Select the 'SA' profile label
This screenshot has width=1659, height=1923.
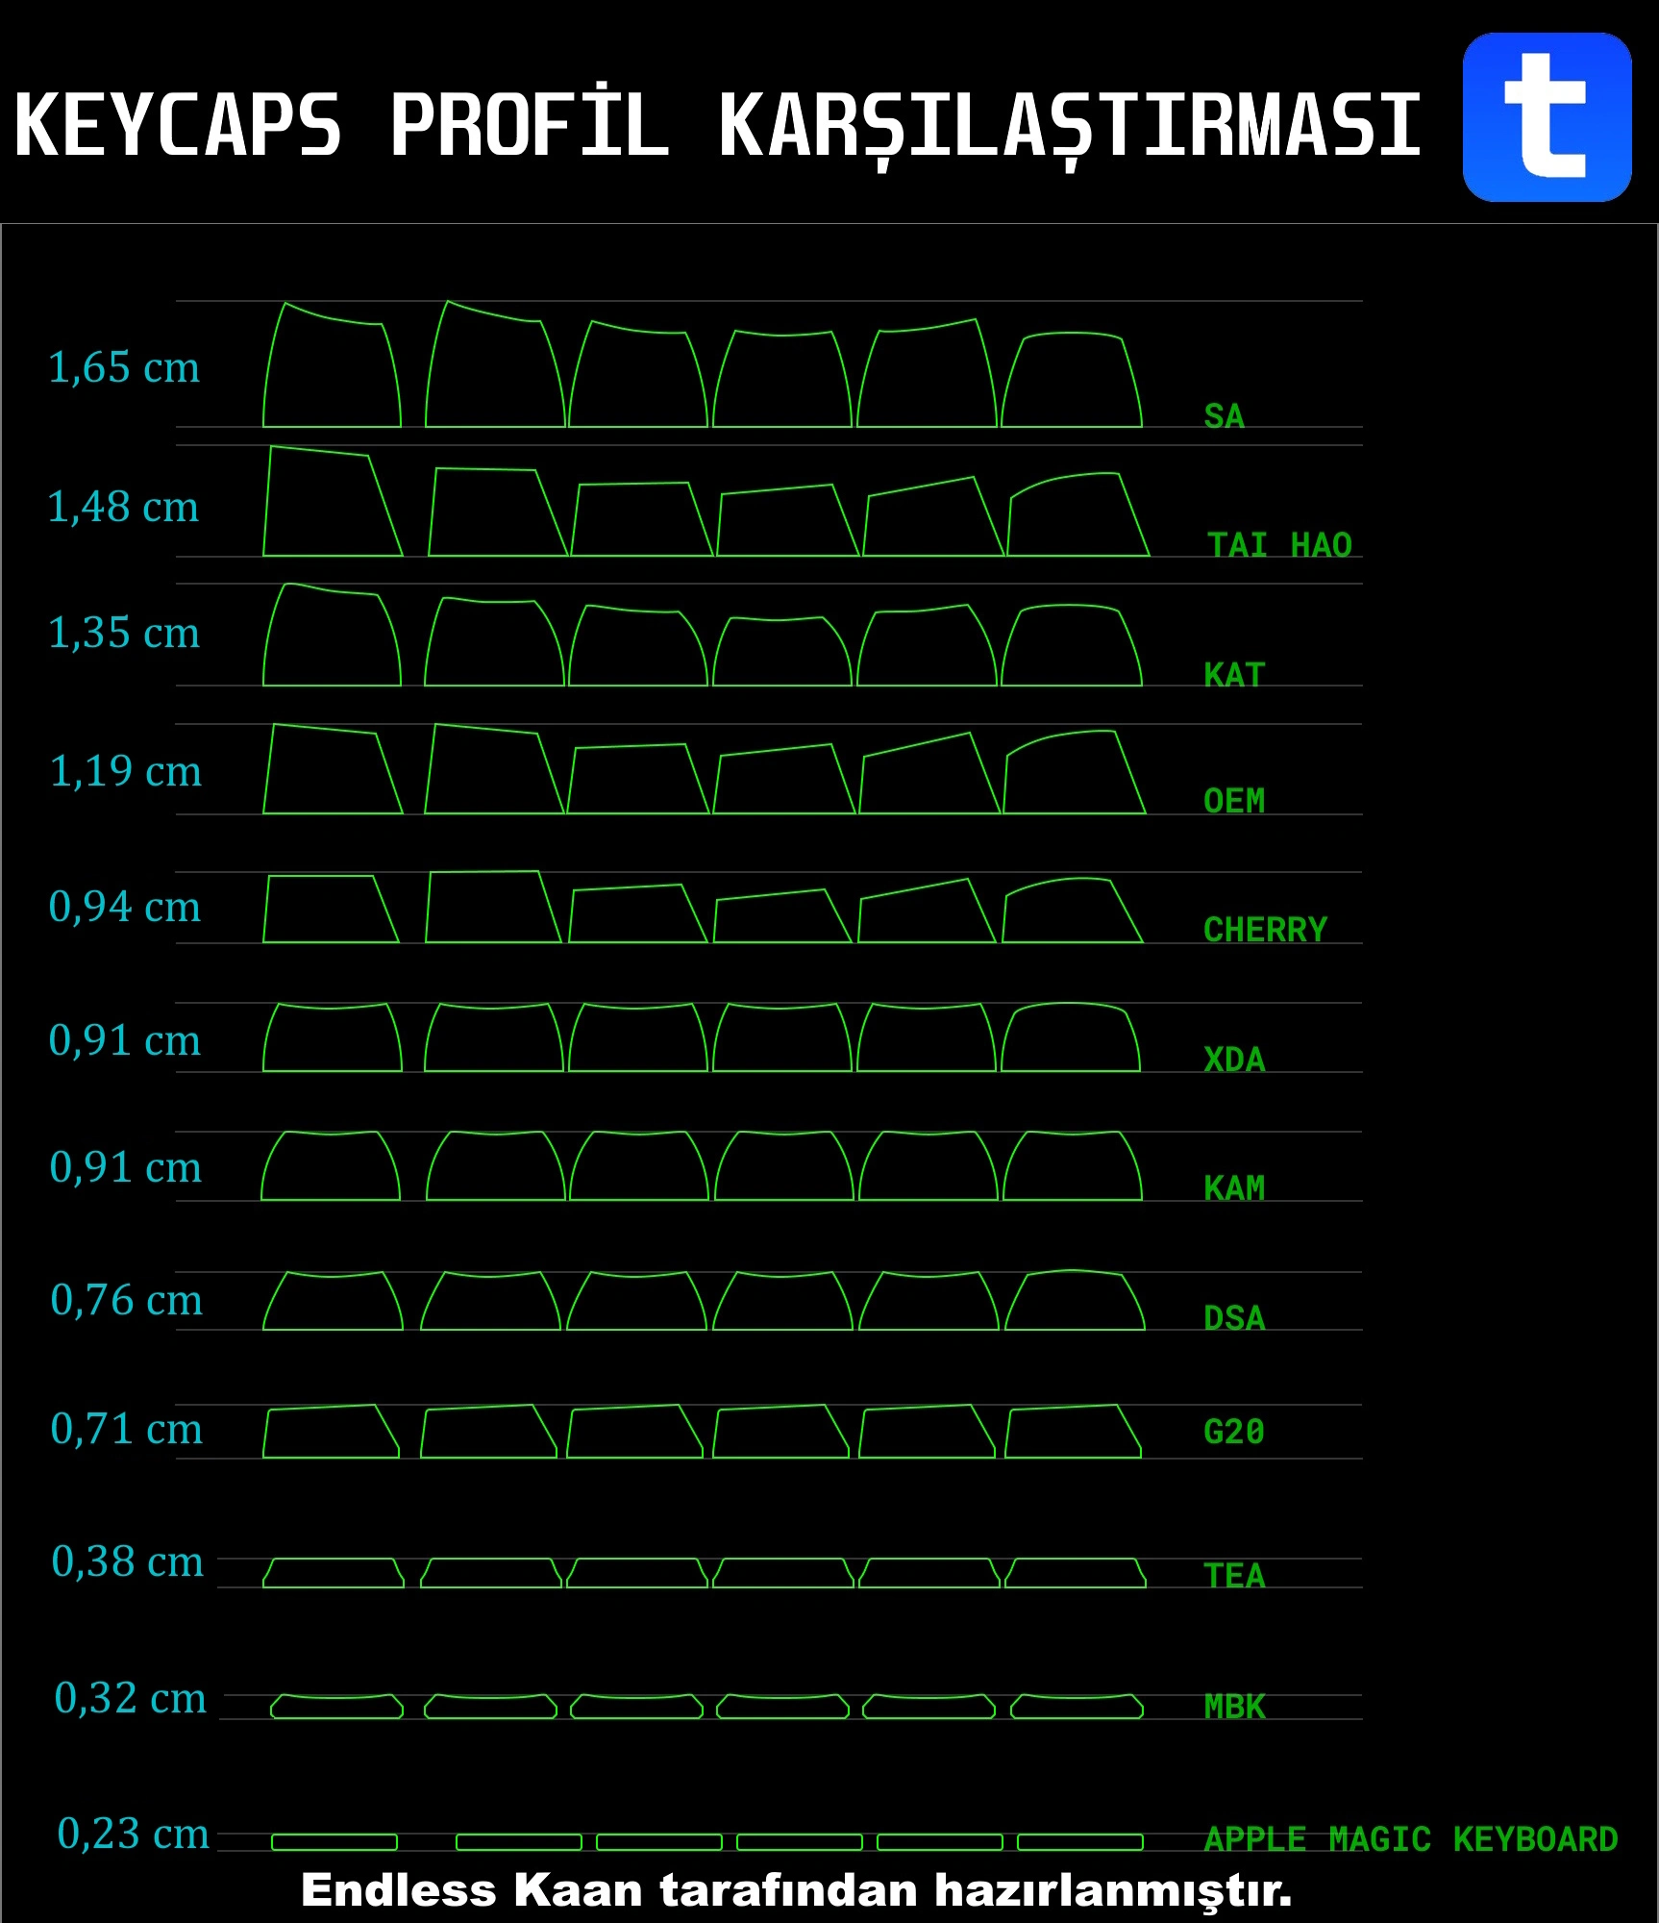coord(1224,416)
